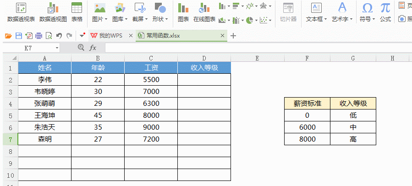Click the print icon in quick toolbar

coord(39,36)
